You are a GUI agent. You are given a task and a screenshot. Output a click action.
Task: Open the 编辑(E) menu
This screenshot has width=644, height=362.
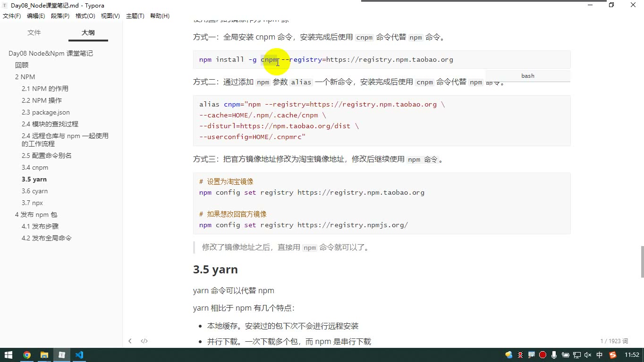click(x=36, y=16)
